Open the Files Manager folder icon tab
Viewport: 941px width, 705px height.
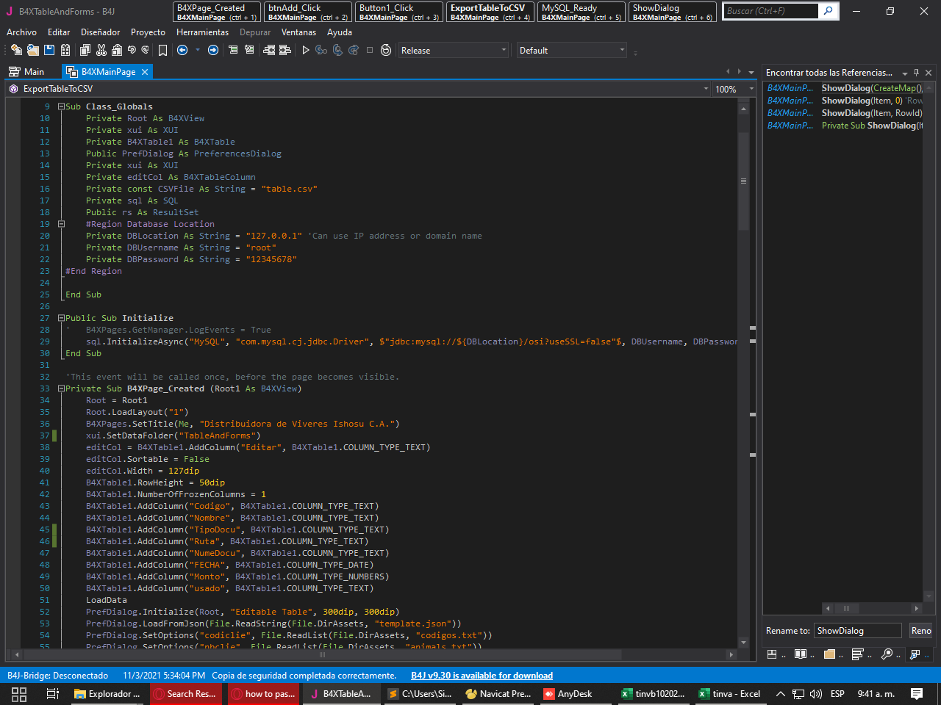(x=829, y=654)
